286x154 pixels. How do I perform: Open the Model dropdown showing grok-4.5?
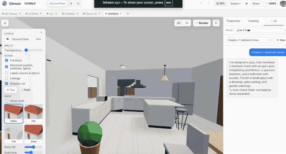(260, 30)
